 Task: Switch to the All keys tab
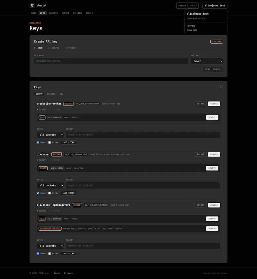click(62, 94)
